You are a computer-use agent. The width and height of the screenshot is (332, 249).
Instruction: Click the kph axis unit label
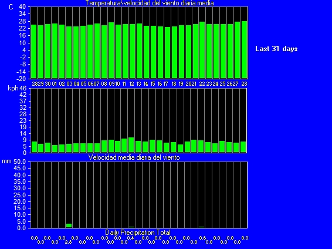(13, 88)
